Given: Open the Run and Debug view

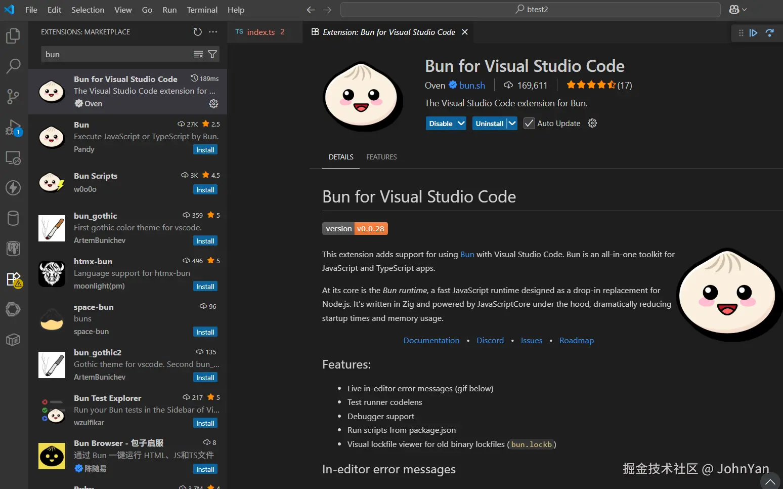Looking at the screenshot, I should pos(13,127).
